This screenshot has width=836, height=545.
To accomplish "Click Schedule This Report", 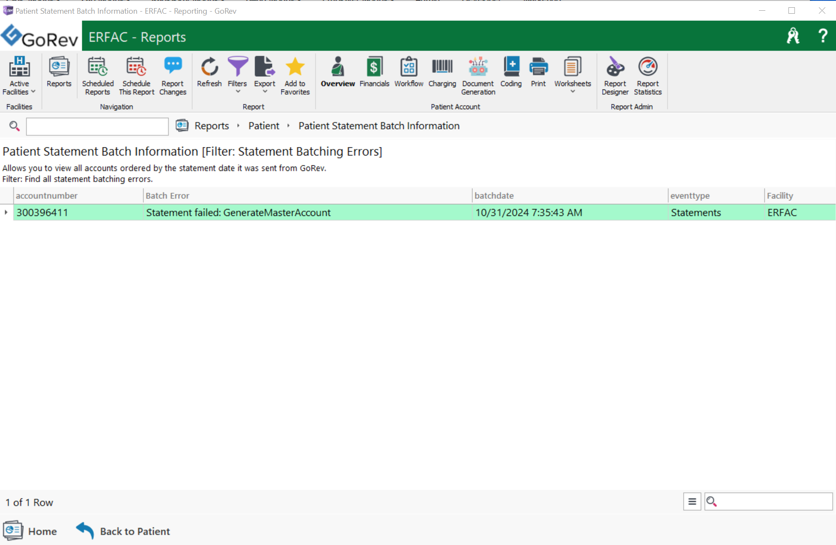I will click(136, 76).
